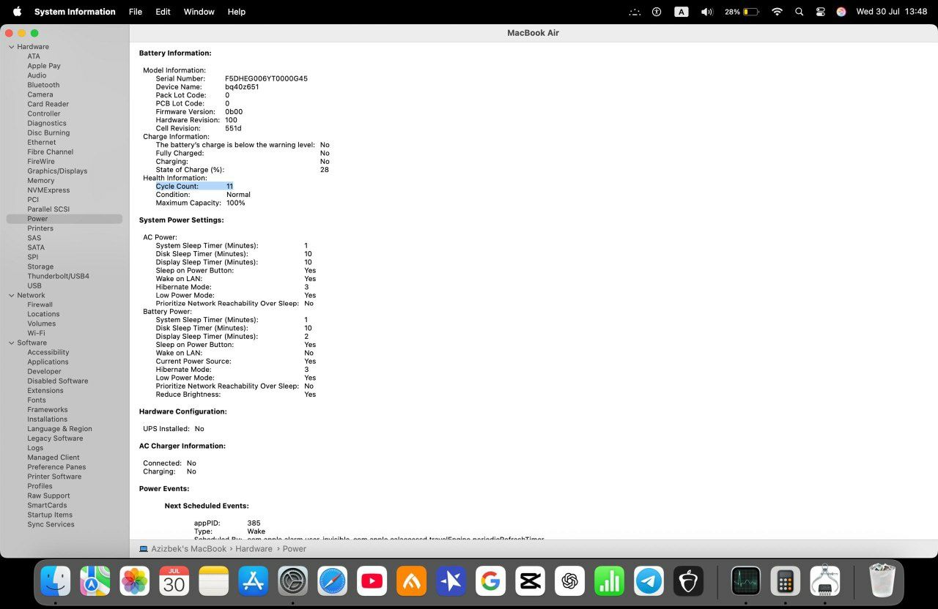This screenshot has width=938, height=609.
Task: Open the Help menu
Action: 237,12
